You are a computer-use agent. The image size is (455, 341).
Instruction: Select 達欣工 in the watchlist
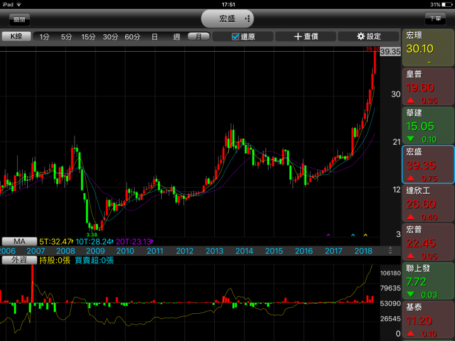point(428,203)
